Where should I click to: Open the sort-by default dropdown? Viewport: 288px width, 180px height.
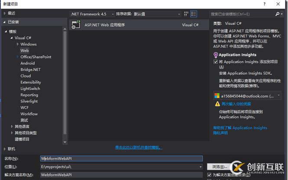[x=157, y=14]
